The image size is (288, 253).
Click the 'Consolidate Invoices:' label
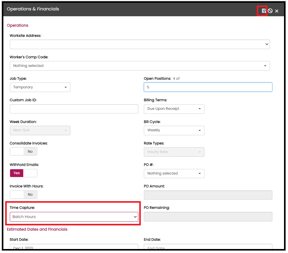[29, 143]
